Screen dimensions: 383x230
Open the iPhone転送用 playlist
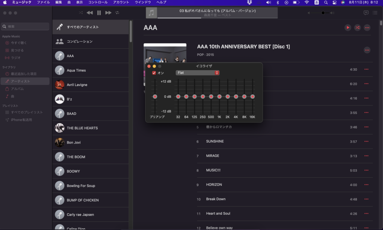[x=25, y=120]
